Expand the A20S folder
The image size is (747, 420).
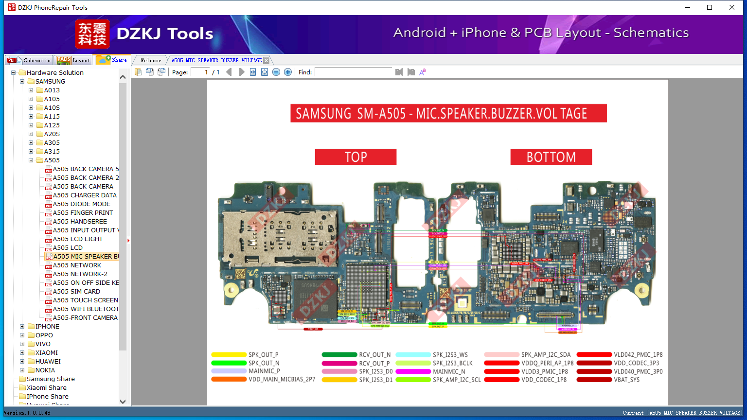31,134
